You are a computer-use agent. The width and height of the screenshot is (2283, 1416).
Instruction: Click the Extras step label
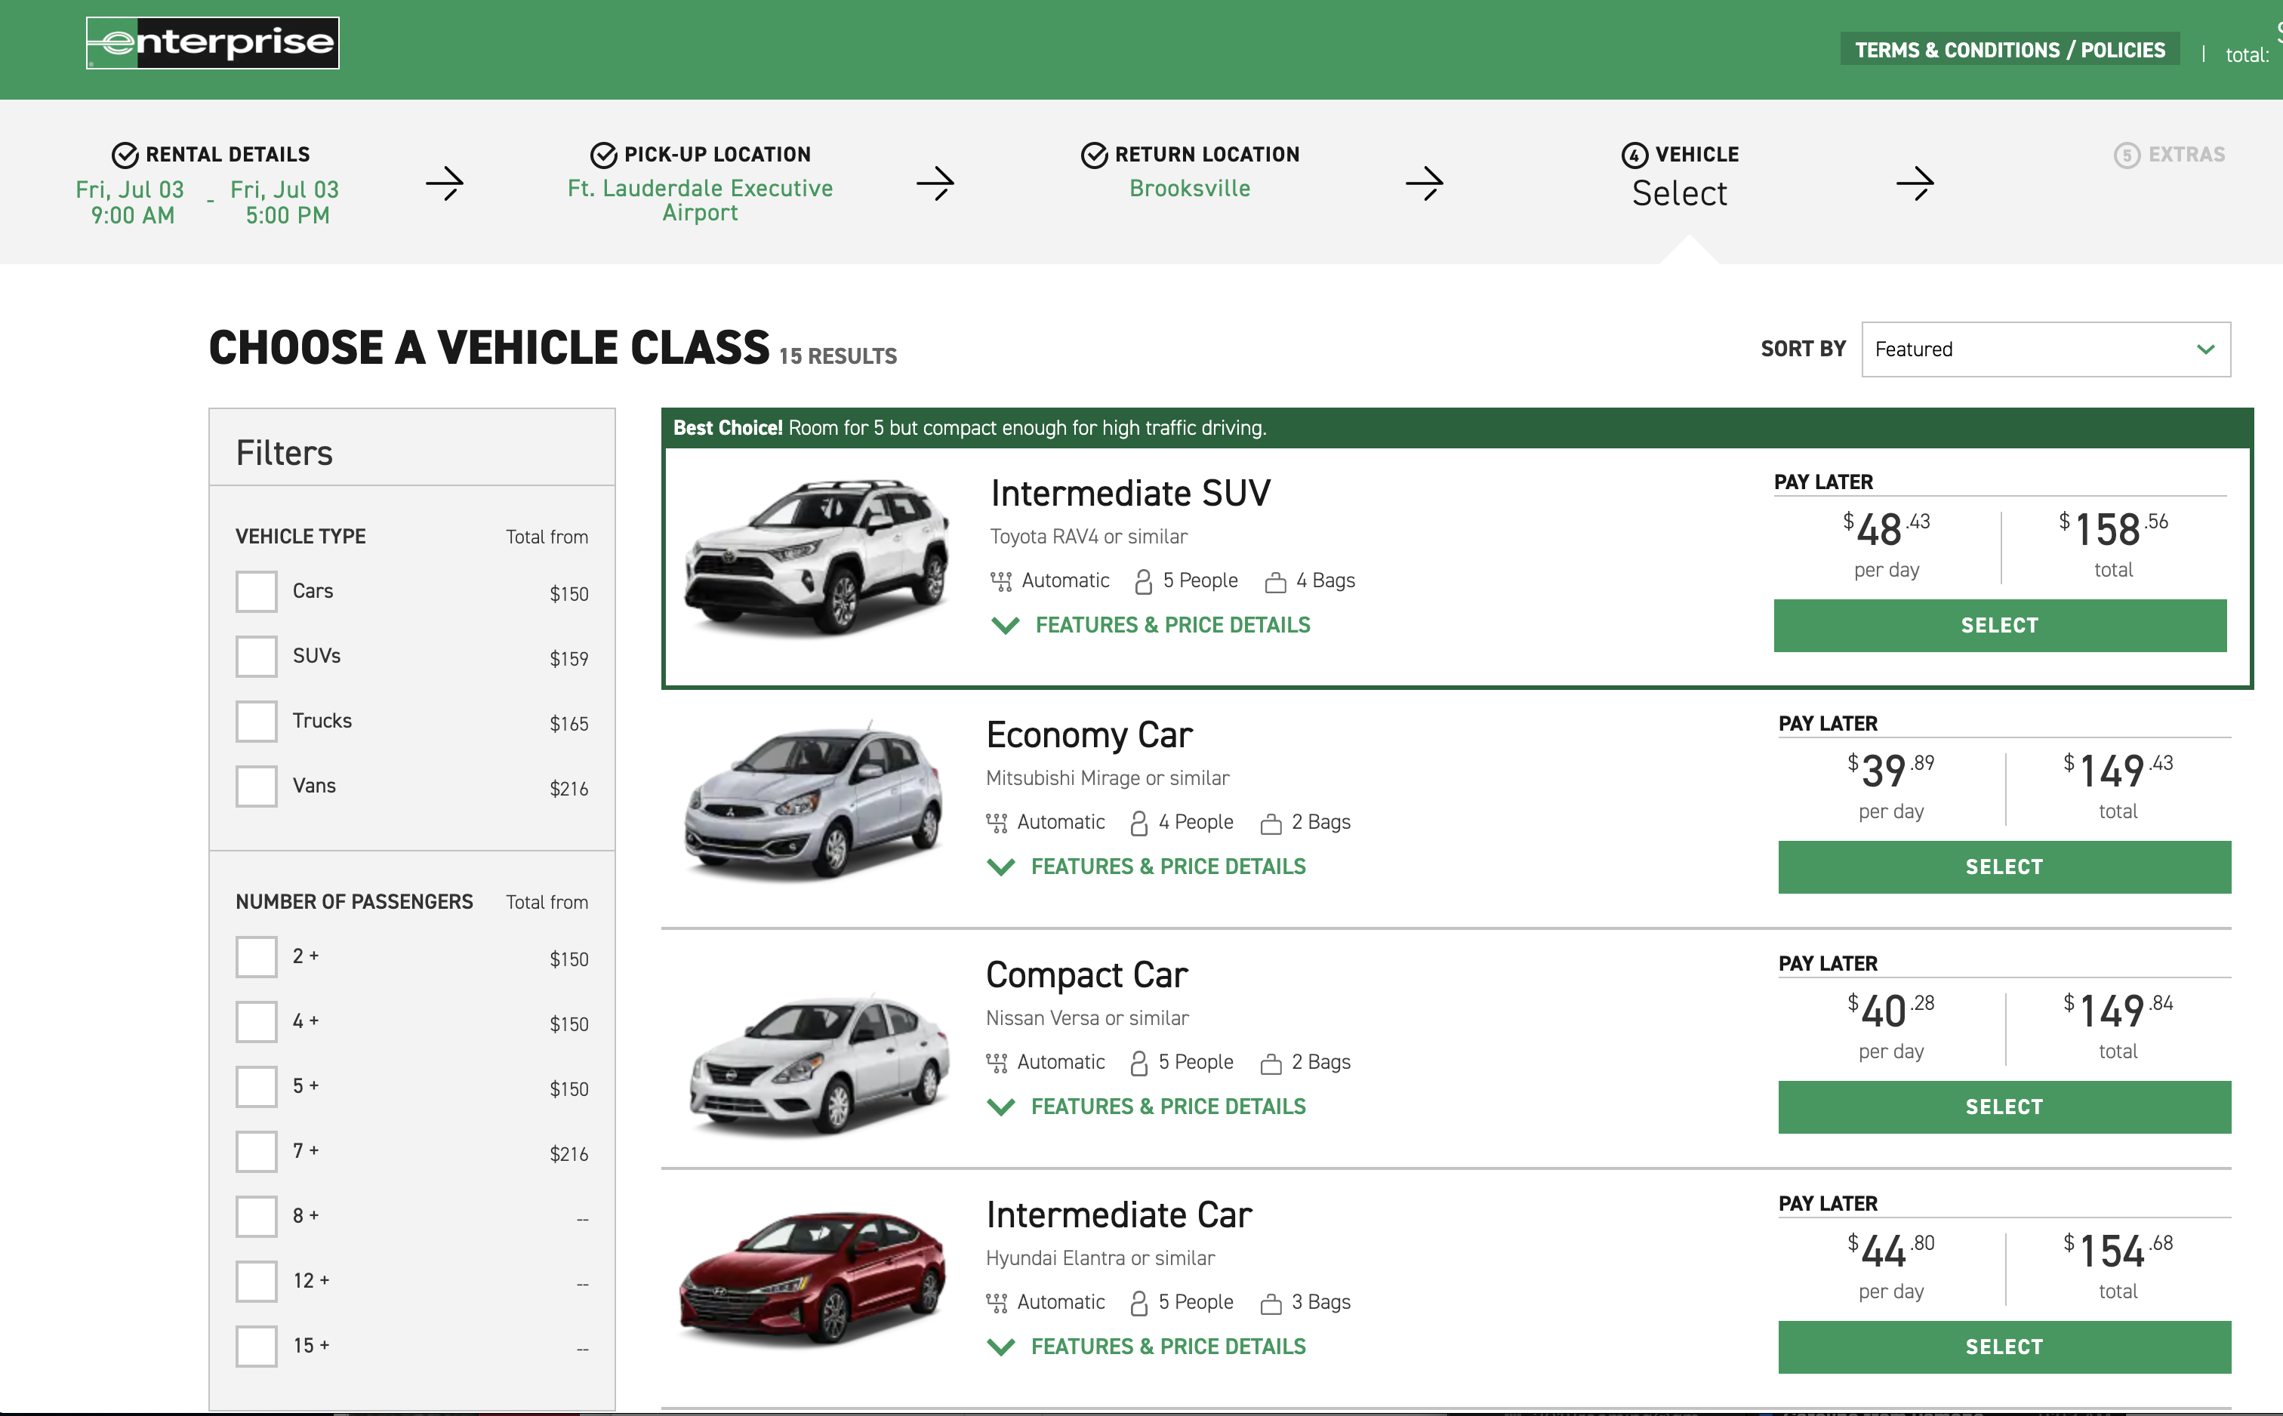[x=2186, y=155]
